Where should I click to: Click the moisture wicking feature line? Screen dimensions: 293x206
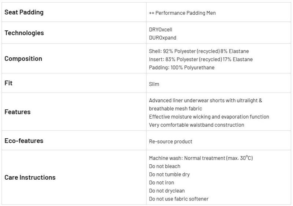coord(209,117)
